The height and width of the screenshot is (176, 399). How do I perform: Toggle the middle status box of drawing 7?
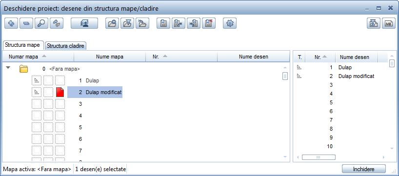pyautogui.click(x=48, y=151)
